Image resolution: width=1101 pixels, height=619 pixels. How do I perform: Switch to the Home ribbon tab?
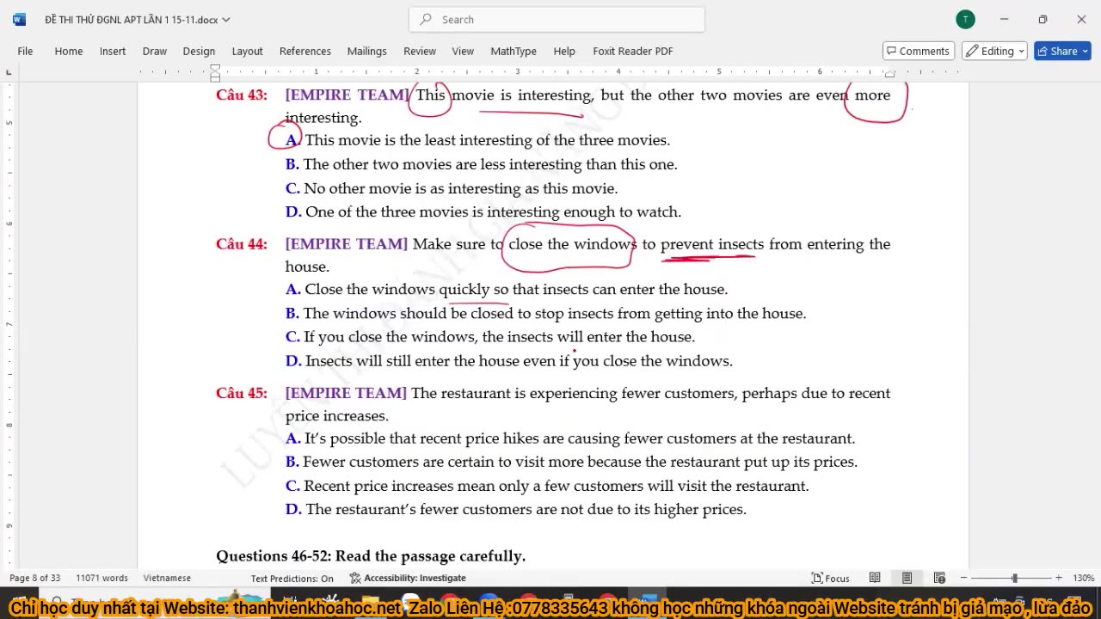click(69, 51)
